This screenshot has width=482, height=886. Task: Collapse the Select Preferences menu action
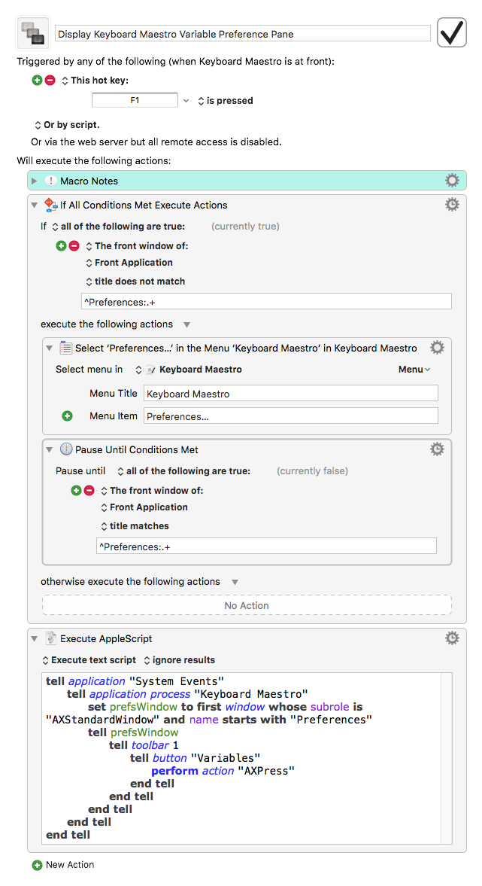(49, 348)
